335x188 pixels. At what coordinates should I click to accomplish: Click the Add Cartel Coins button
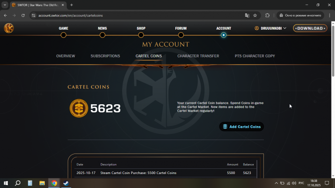tap(241, 126)
